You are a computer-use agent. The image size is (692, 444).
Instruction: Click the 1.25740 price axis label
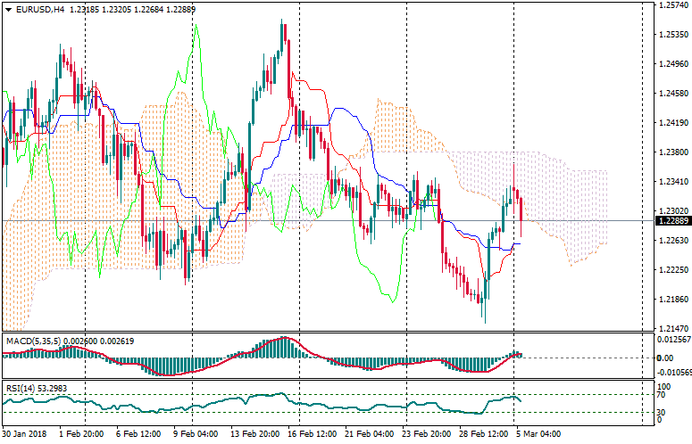click(671, 5)
